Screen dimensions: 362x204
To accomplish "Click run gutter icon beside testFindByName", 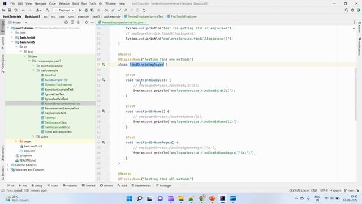I will (x=104, y=111).
